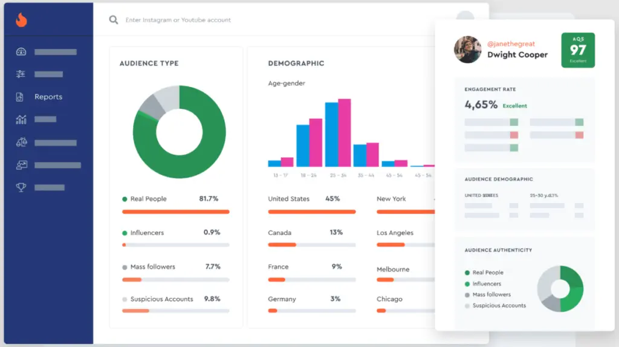Open the presentation board sidebar icon
This screenshot has height=347, width=619.
[21, 165]
